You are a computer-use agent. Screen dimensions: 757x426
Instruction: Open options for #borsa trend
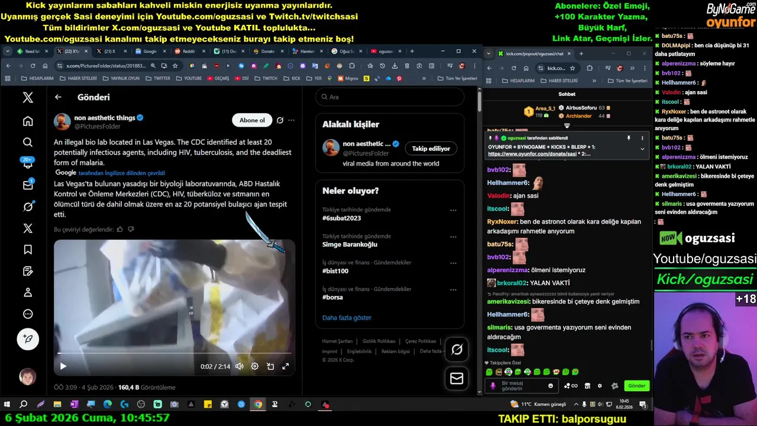(453, 289)
